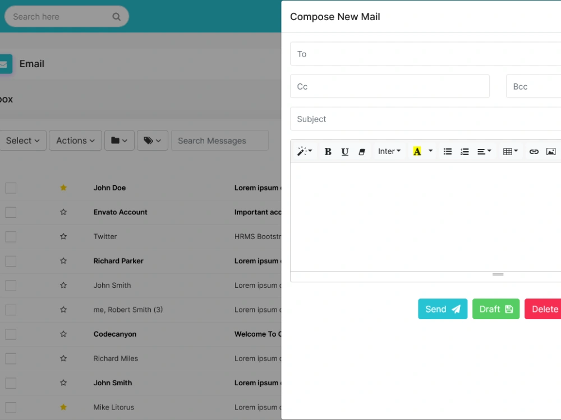Click the eraser remove font style icon
Screen dimensions: 561x420
(x=362, y=151)
